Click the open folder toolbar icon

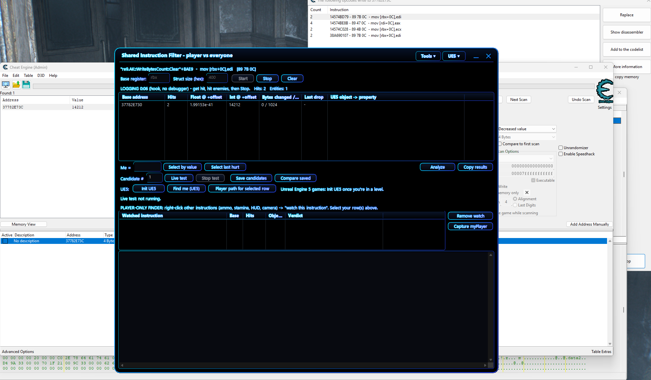16,85
